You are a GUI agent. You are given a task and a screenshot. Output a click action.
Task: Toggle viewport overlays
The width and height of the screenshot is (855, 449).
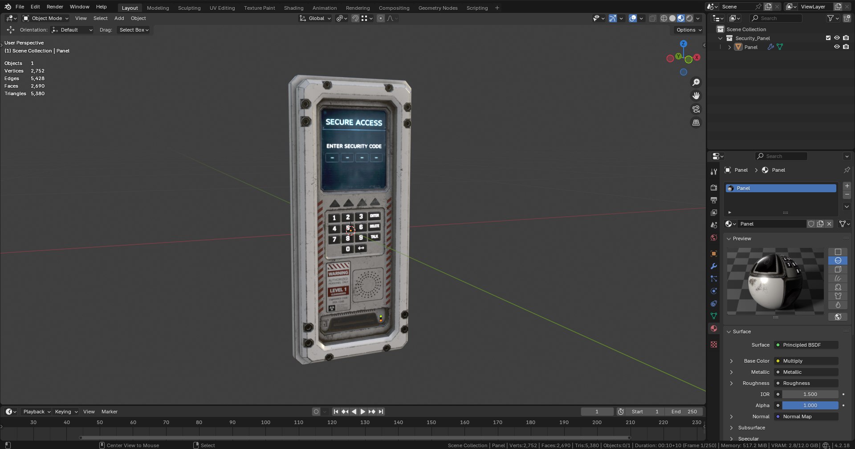click(x=633, y=18)
